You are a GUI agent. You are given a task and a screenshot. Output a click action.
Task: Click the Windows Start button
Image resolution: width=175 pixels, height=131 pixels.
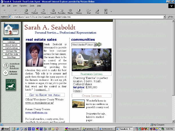tap(5, 129)
